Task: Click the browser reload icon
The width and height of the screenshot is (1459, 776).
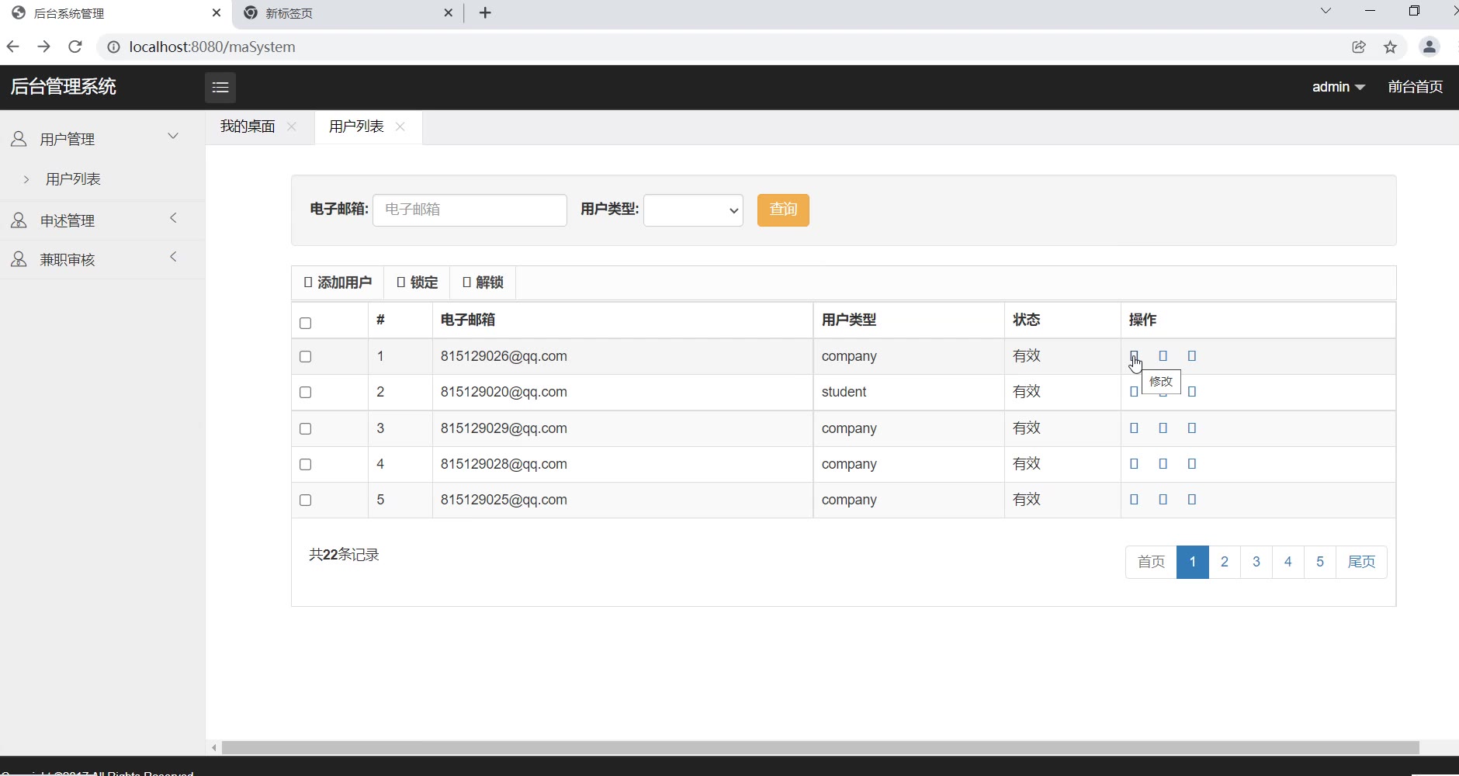Action: pos(75,47)
